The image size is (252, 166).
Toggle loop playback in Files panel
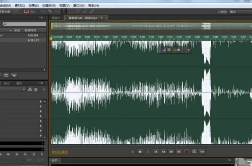(6, 75)
